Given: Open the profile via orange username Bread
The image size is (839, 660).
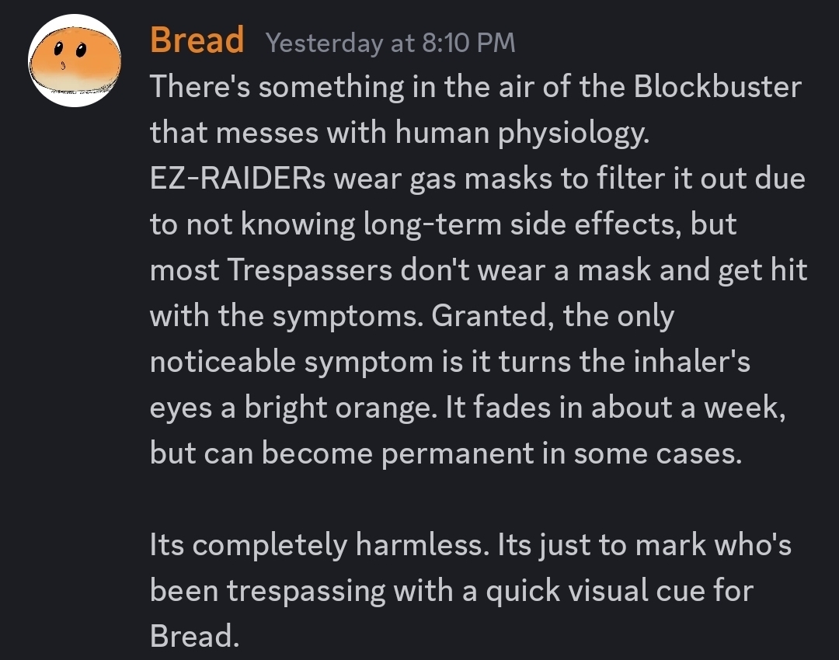Looking at the screenshot, I should click(x=197, y=40).
